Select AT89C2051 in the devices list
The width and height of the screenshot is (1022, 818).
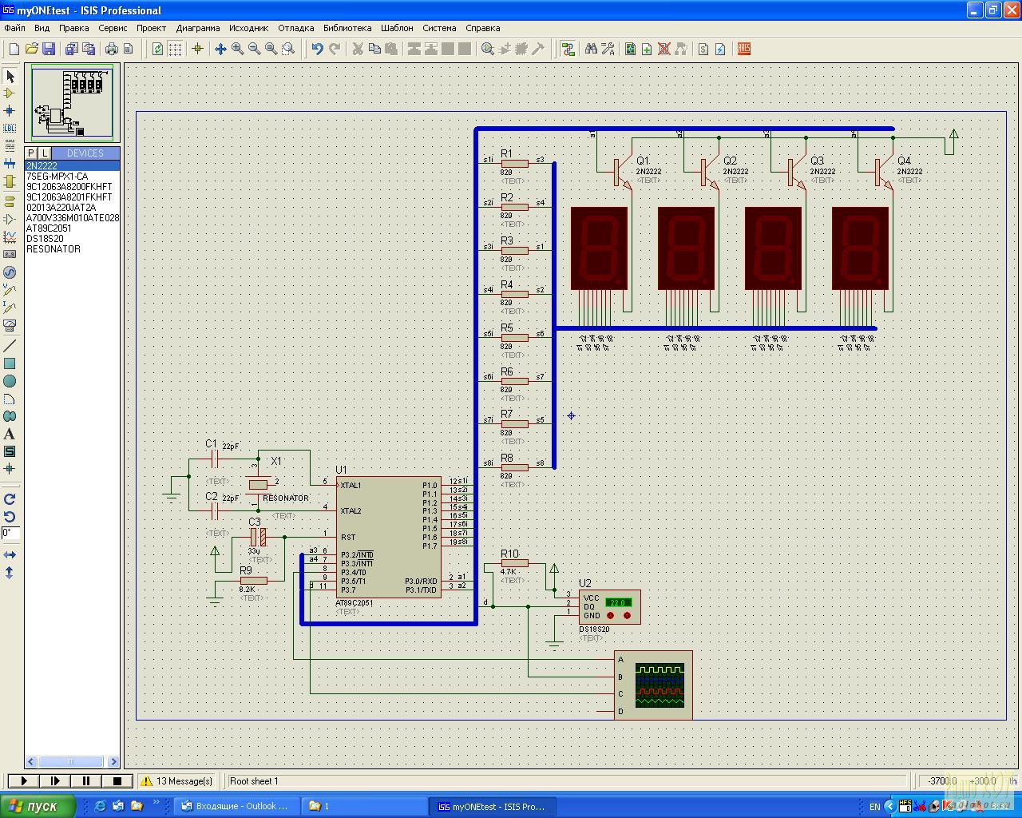[49, 228]
